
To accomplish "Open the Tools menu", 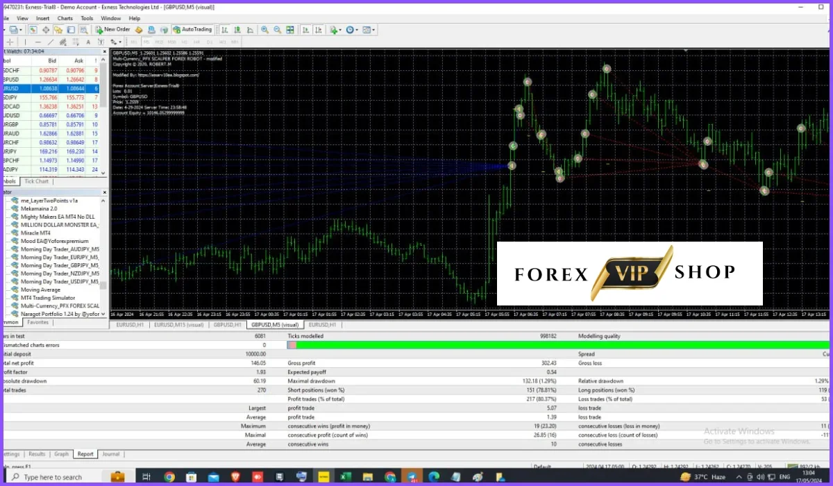I will click(87, 18).
